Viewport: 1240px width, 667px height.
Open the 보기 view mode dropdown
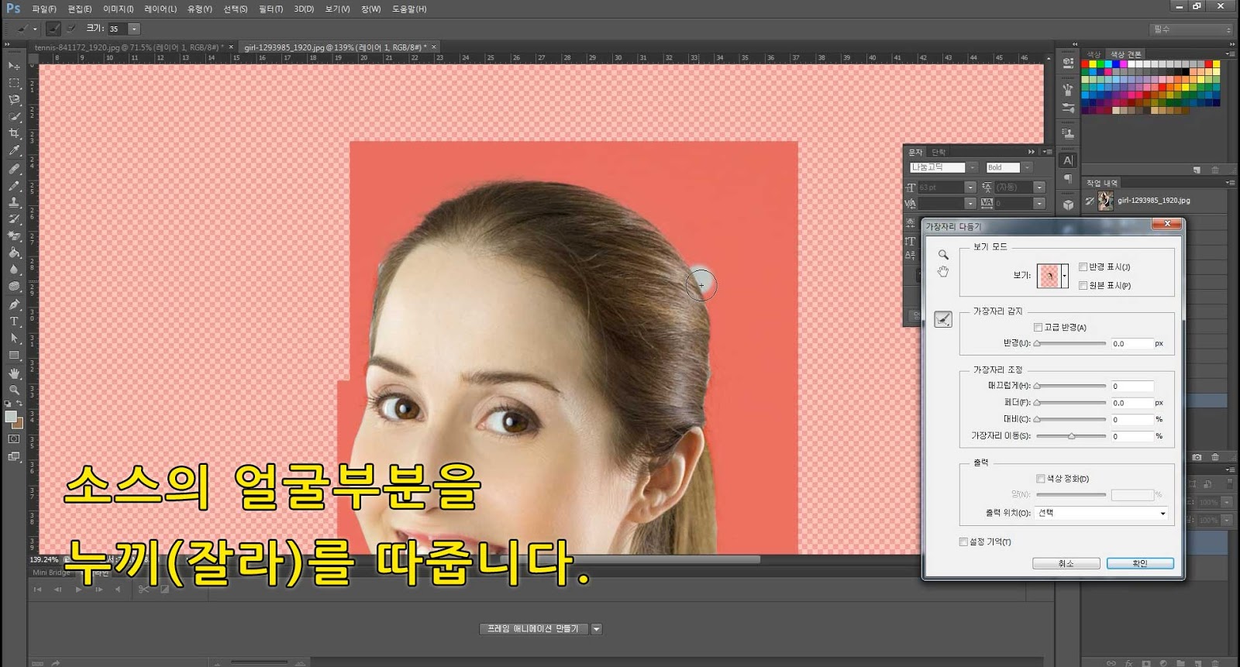[1064, 276]
